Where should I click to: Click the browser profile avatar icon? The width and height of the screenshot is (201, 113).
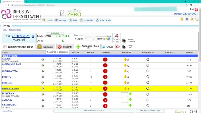coord(191,5)
